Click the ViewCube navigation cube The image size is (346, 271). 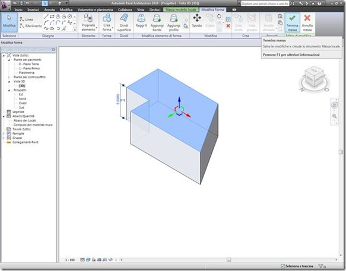tap(314, 77)
